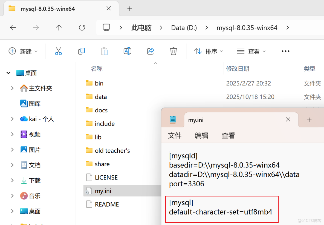
Task: Select the Rename icon
Action: [x=127, y=51]
